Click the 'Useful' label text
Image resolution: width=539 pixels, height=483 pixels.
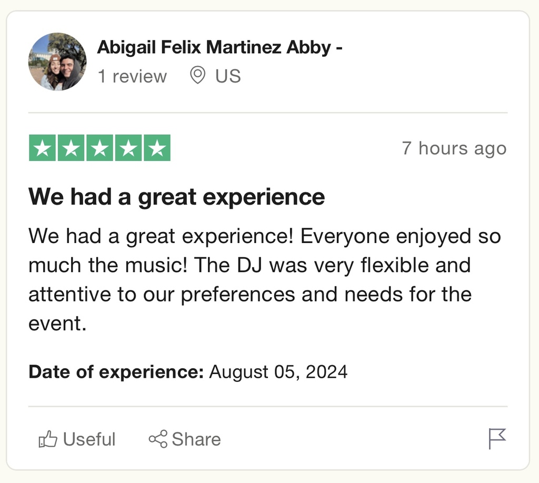click(x=89, y=439)
